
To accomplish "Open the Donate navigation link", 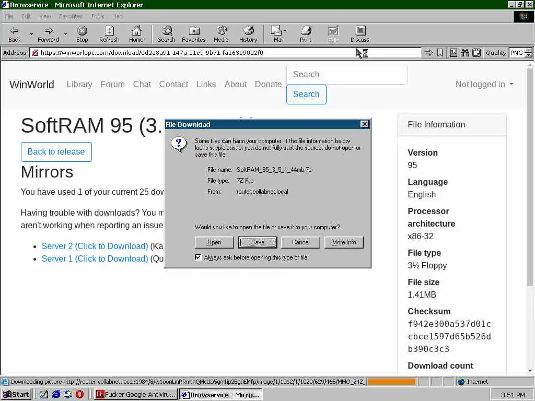I will click(x=268, y=84).
